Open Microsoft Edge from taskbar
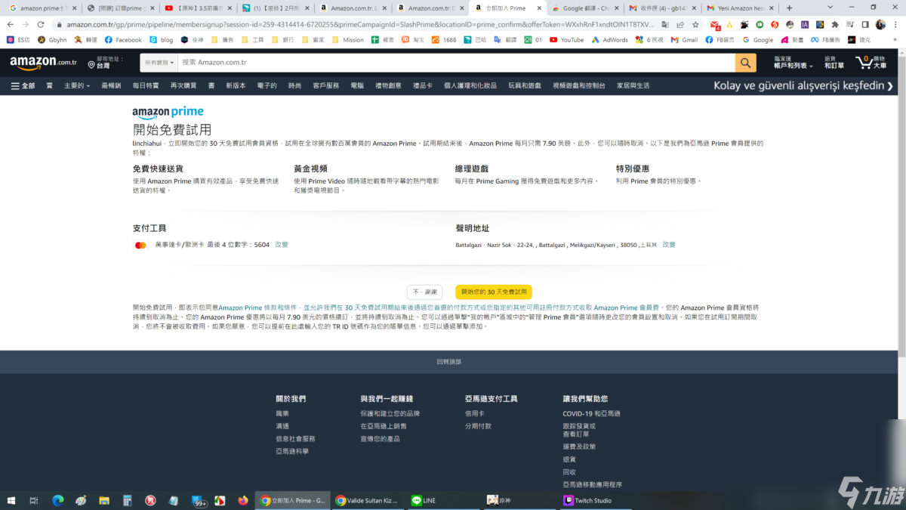This screenshot has height=510, width=906. click(x=57, y=500)
